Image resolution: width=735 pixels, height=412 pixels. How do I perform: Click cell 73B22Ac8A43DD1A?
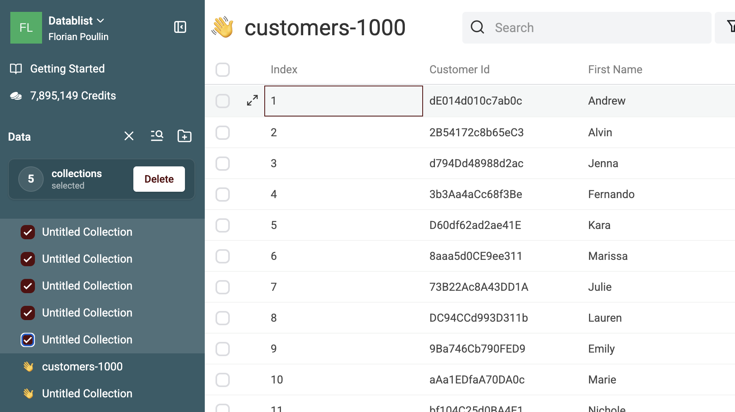(x=479, y=287)
